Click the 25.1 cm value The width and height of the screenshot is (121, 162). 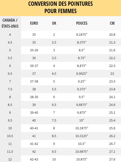pyautogui.click(x=112, y=113)
